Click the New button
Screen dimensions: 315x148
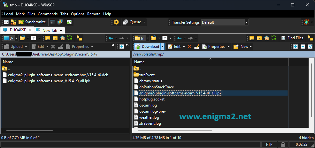coord(241,47)
